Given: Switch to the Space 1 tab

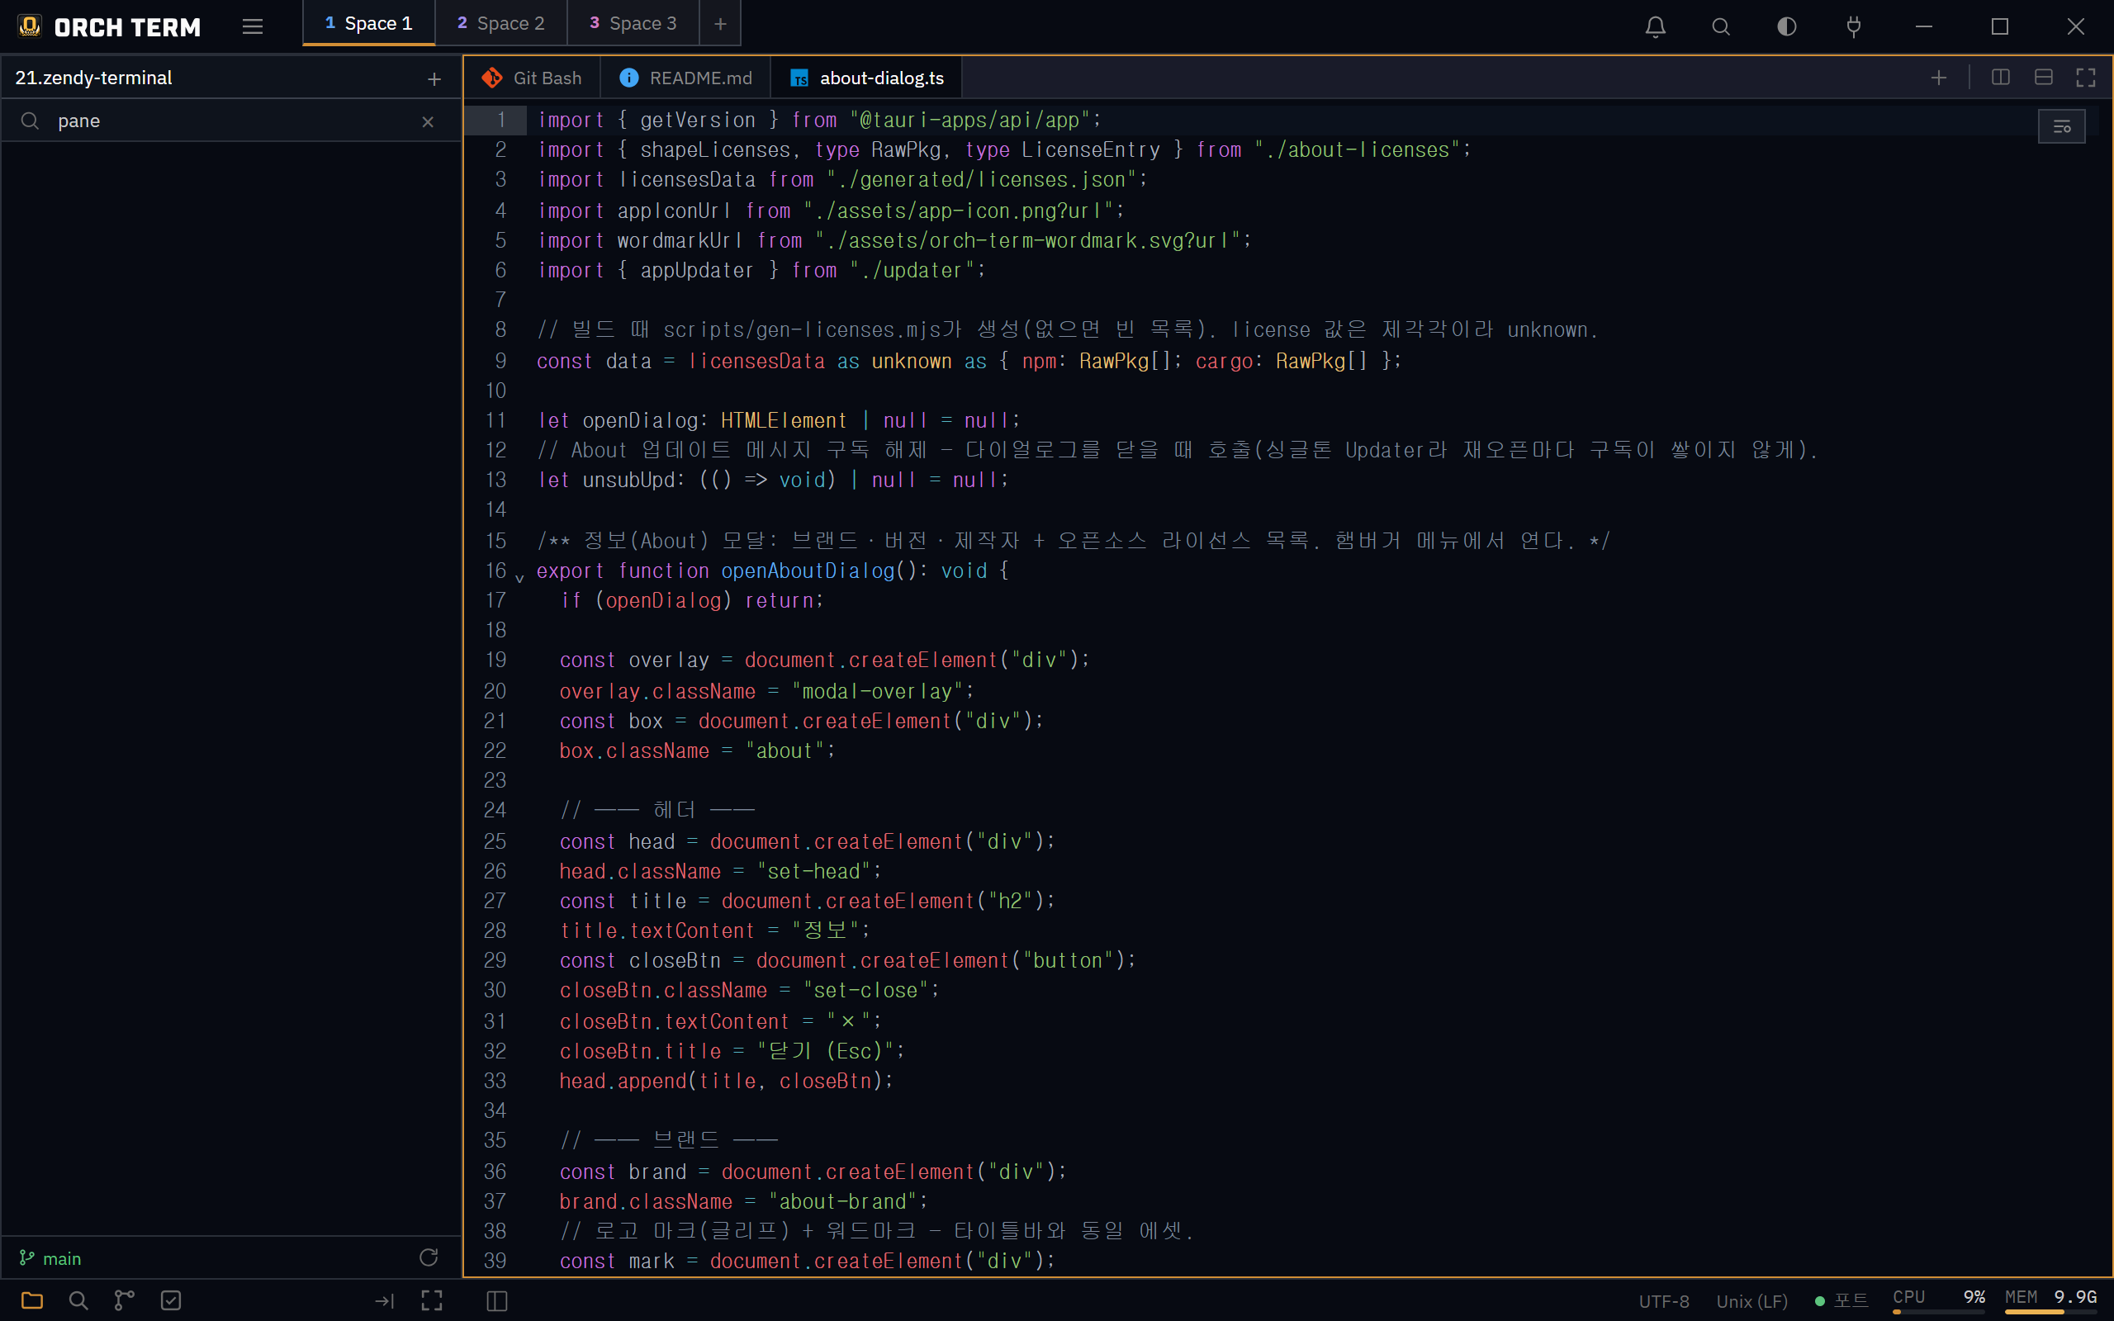Looking at the screenshot, I should (x=368, y=24).
